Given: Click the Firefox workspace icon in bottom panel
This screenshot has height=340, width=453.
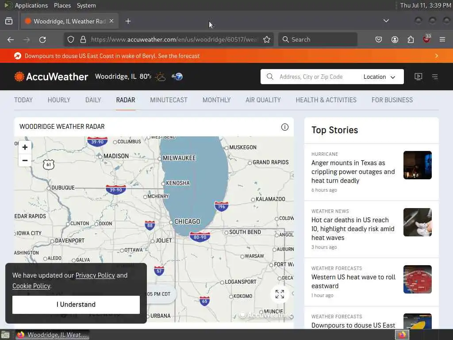Looking at the screenshot, I should tap(402, 335).
